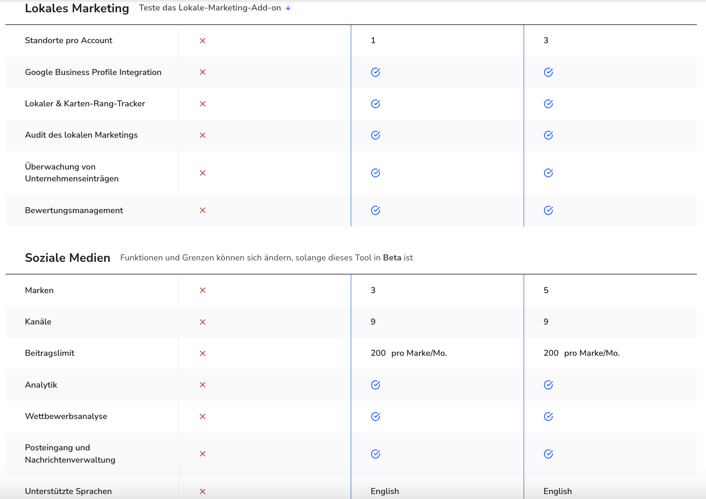Click the red X in Lokaler & Karten-Rang-Tracker row
Image resolution: width=706 pixels, height=499 pixels.
(203, 104)
